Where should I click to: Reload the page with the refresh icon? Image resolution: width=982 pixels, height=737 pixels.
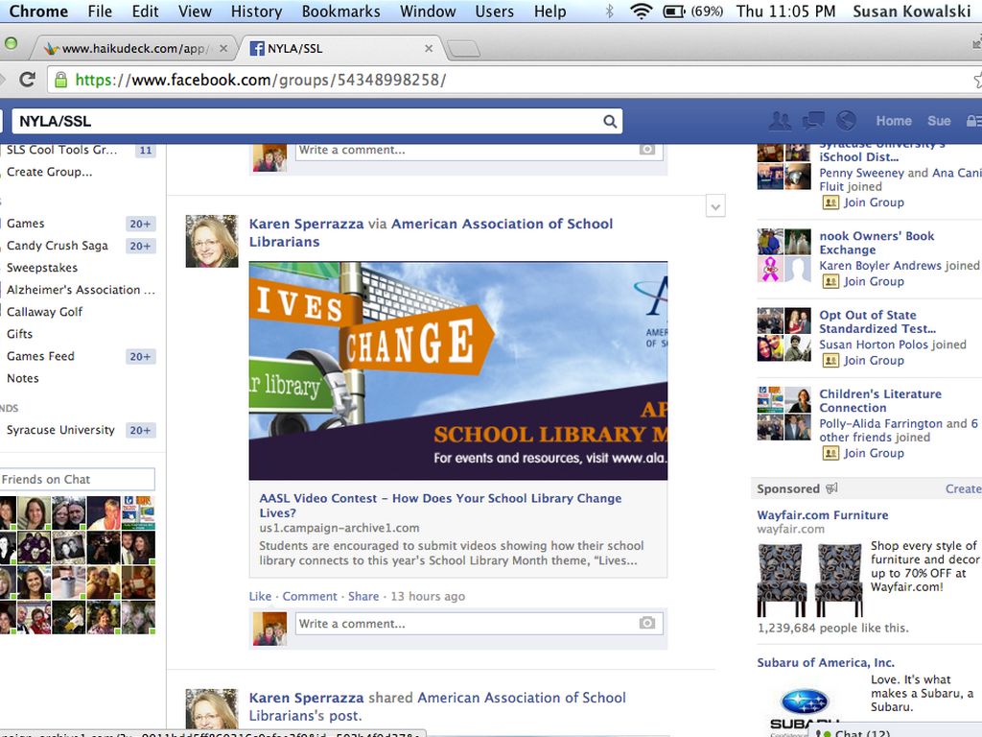pyautogui.click(x=27, y=80)
